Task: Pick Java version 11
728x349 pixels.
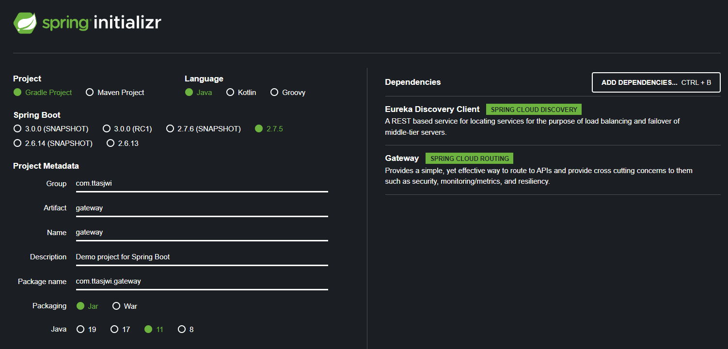Action: (154, 329)
